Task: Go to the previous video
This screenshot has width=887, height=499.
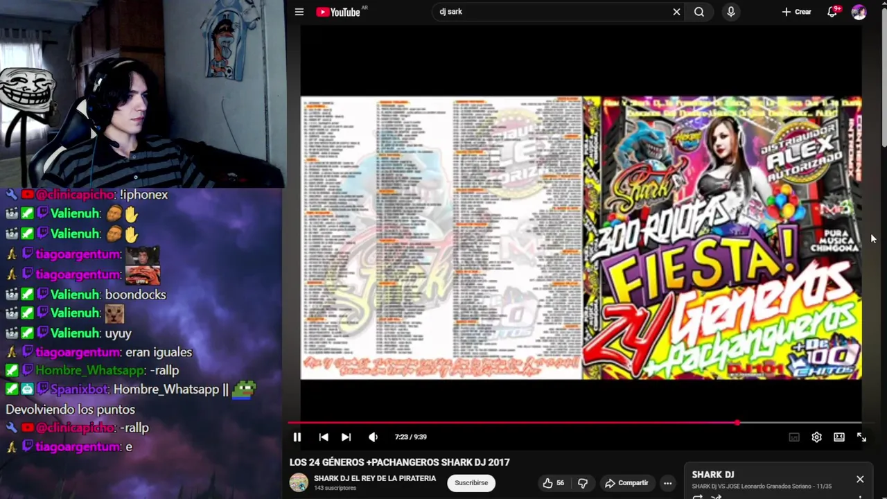Action: coord(323,437)
